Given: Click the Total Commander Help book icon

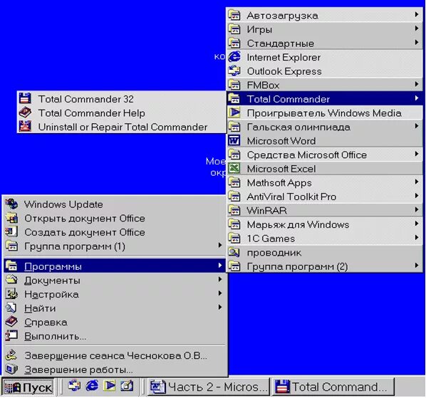Looking at the screenshot, I should (x=25, y=112).
